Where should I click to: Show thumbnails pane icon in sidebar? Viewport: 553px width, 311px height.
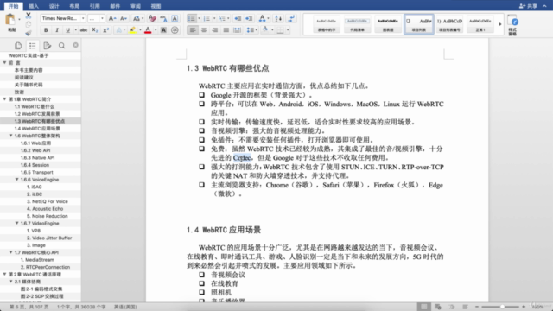[18, 46]
